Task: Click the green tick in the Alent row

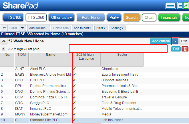Action: 74,69
